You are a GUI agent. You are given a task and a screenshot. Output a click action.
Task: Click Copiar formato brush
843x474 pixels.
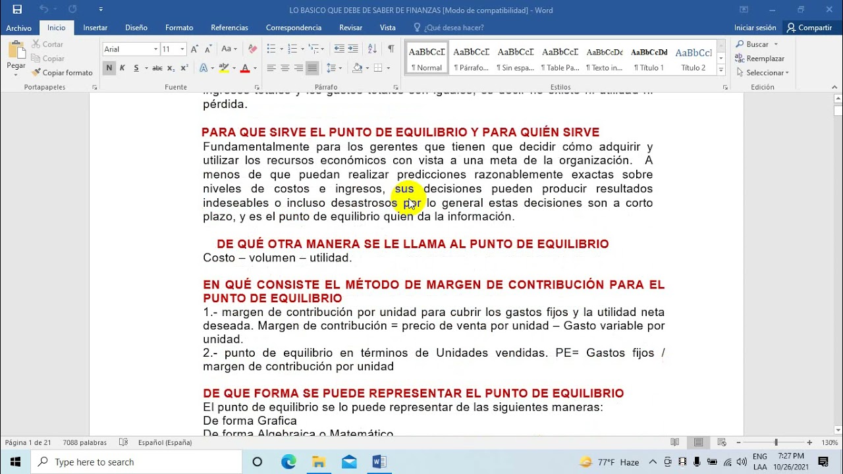[x=62, y=72]
